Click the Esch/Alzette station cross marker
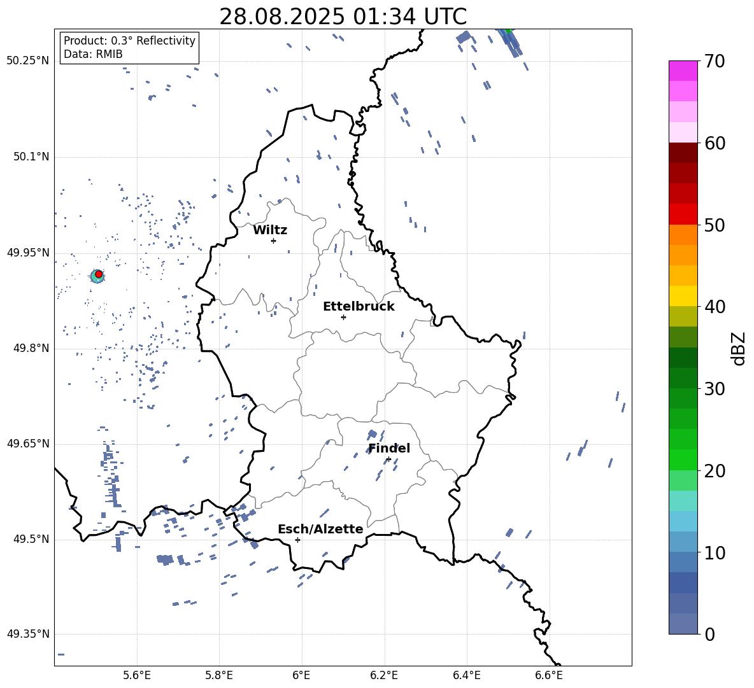 point(297,540)
